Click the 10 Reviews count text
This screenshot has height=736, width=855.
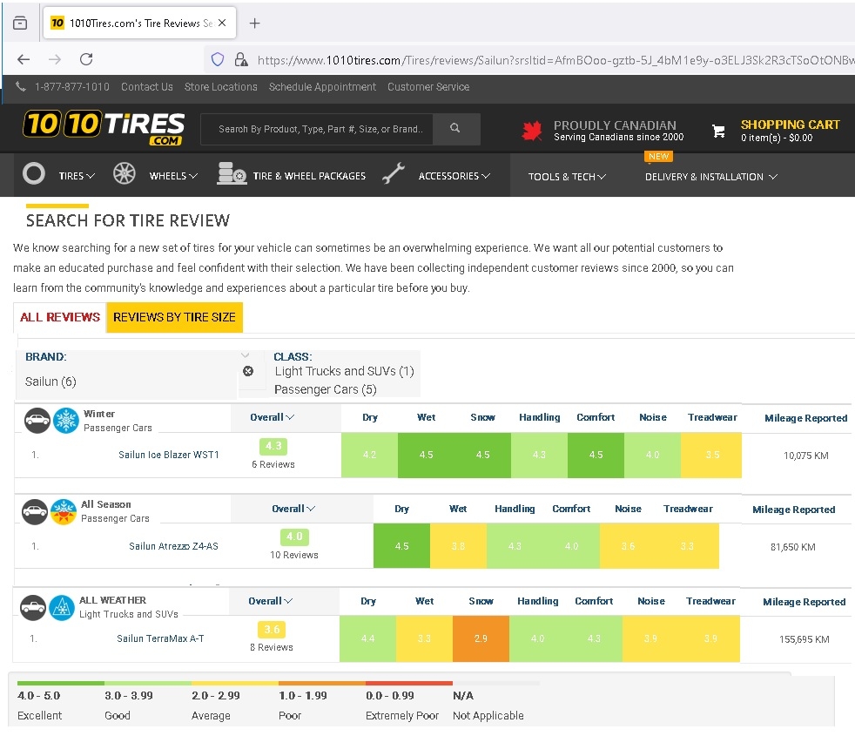(x=294, y=555)
